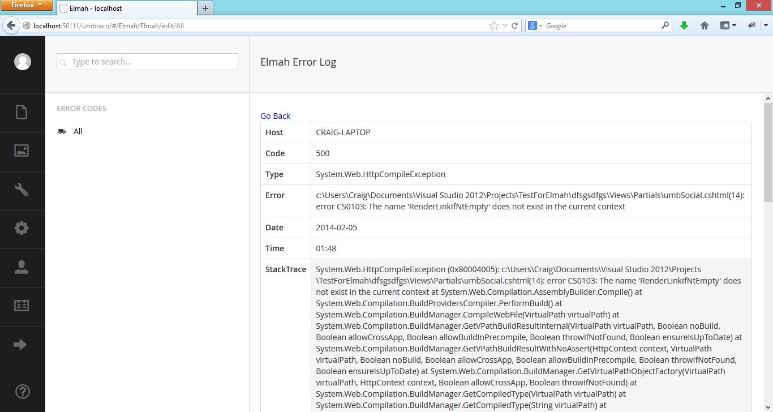This screenshot has height=412, width=773.
Task: Click the 500 code value
Action: click(x=323, y=153)
